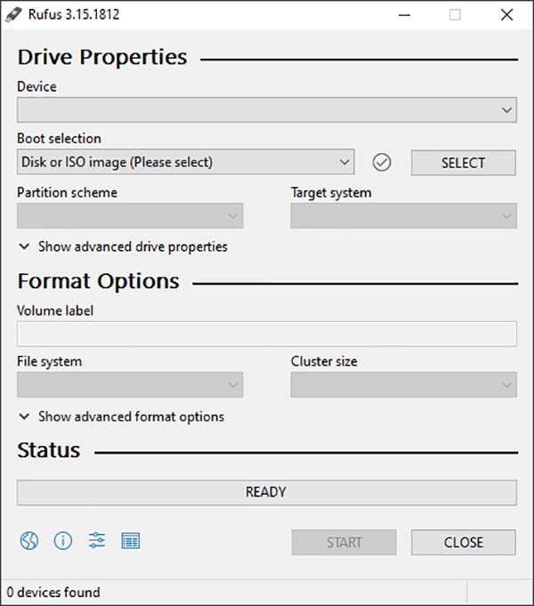Expand Show advanced format options
The width and height of the screenshot is (534, 606).
click(x=122, y=416)
